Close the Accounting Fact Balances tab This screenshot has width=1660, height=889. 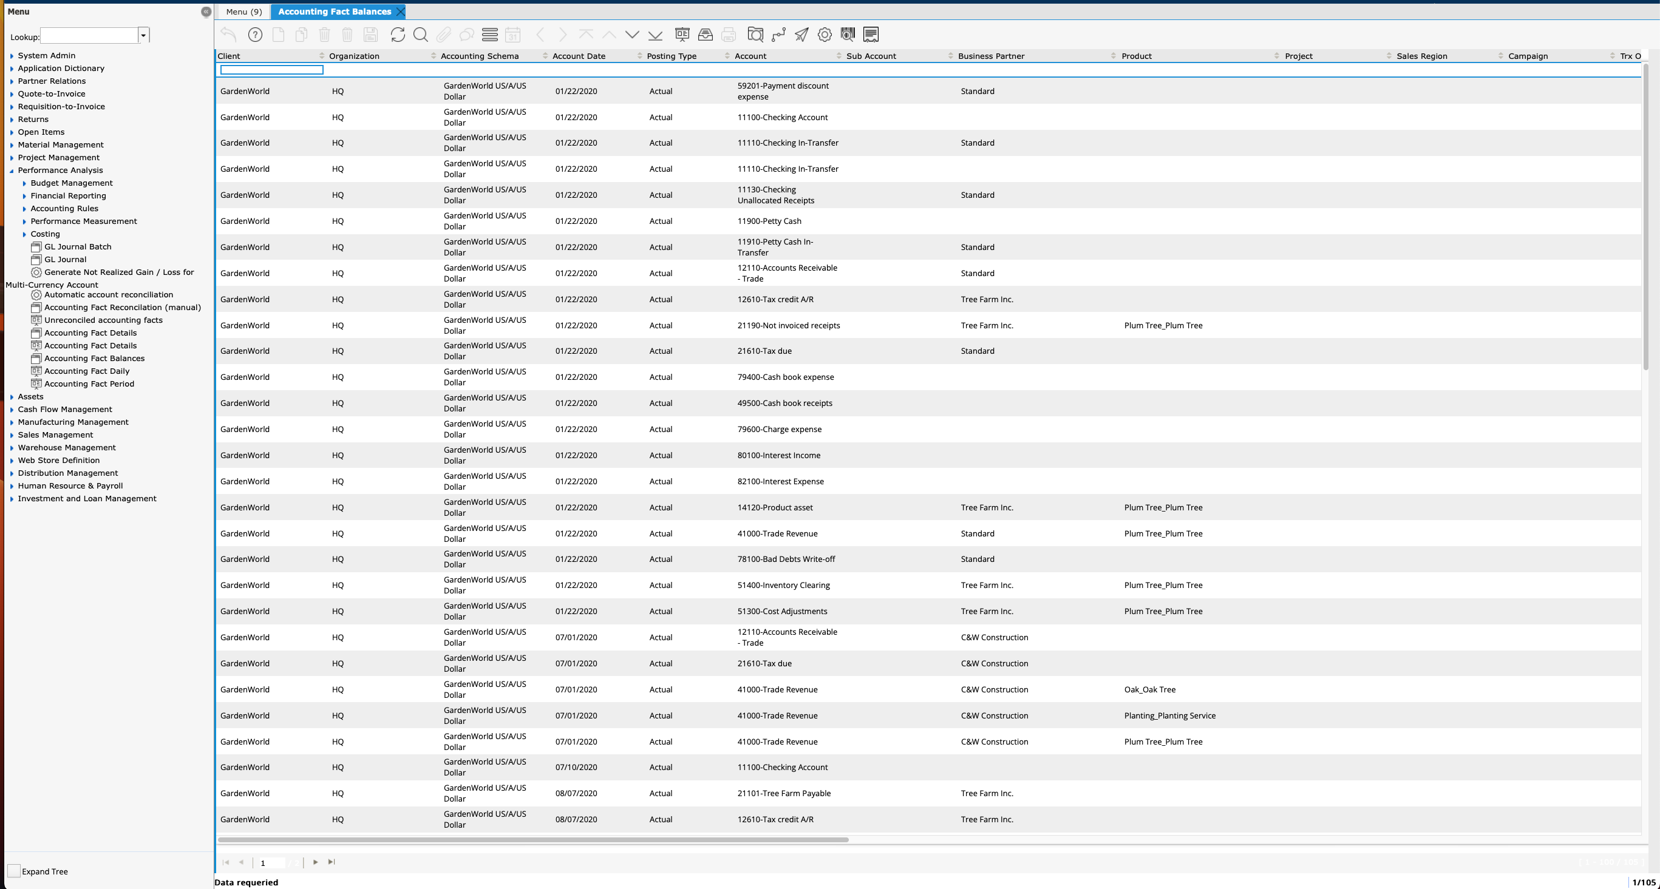coord(401,12)
